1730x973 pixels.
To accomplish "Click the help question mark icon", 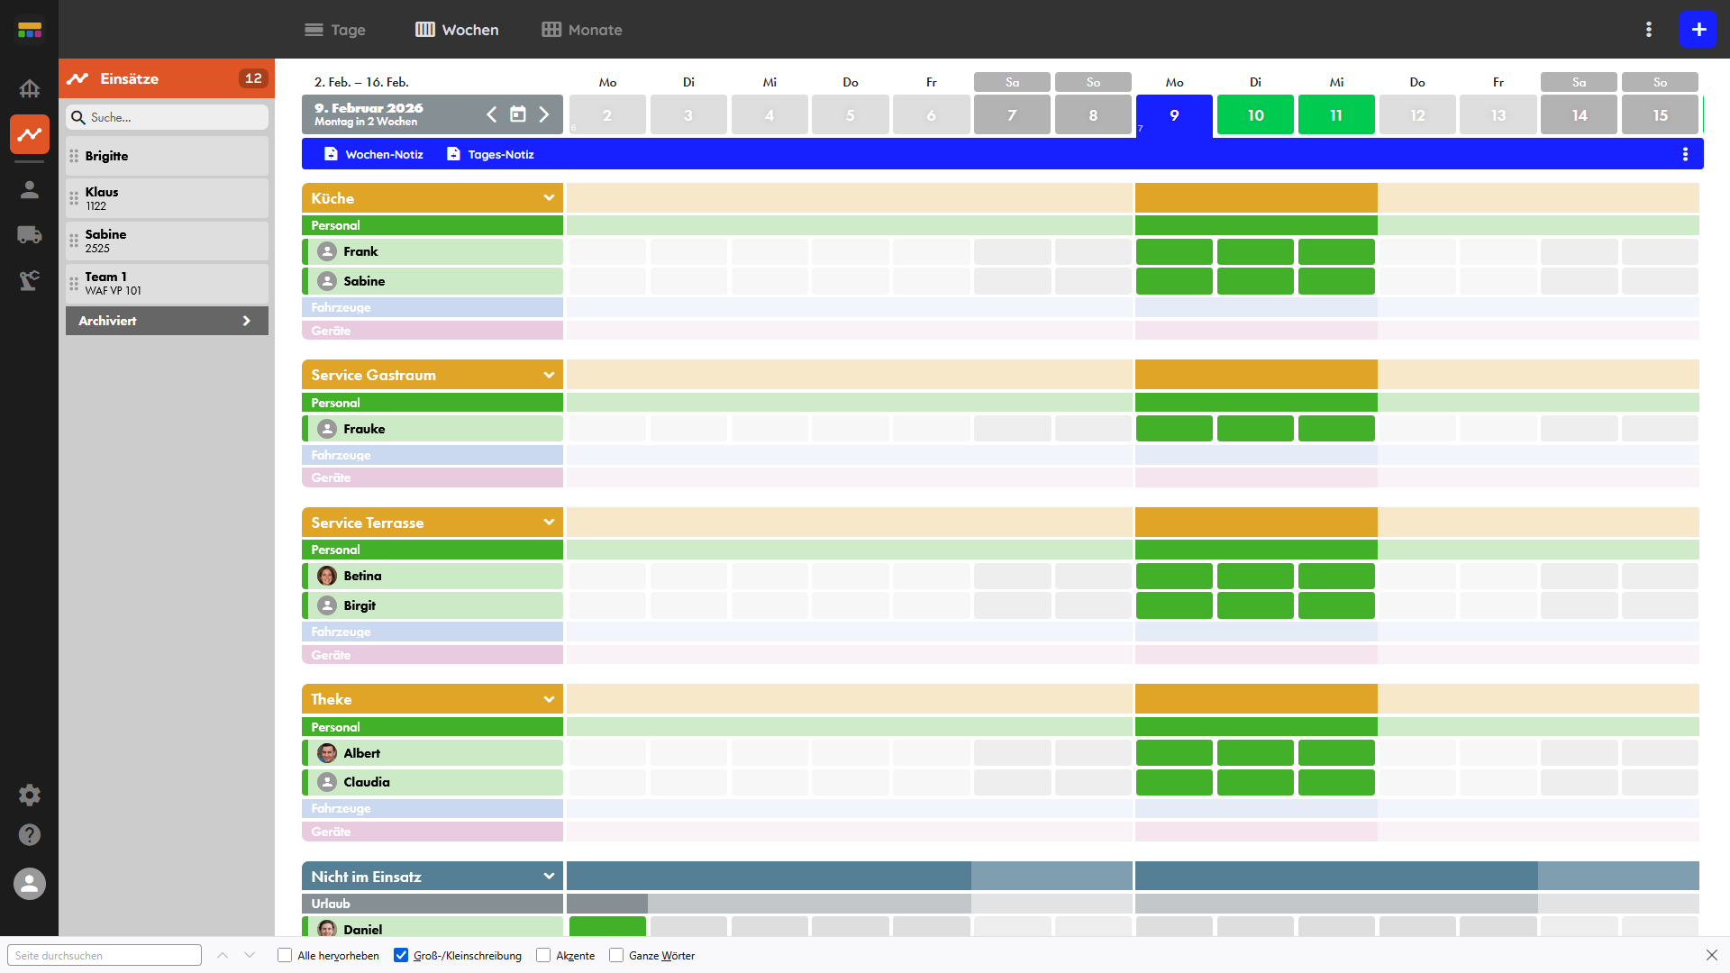I will (x=30, y=835).
